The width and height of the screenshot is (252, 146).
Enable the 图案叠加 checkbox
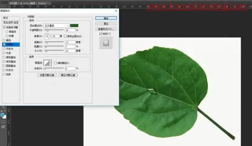[4, 66]
